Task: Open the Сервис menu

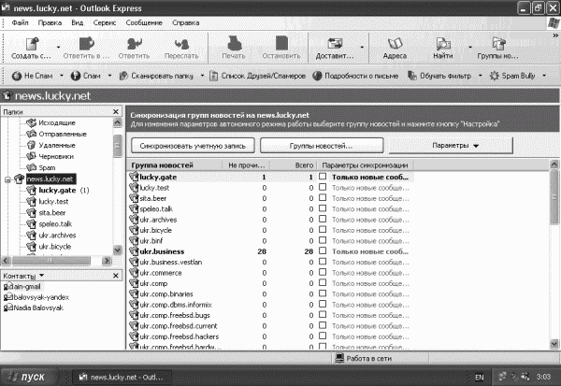Action: point(105,22)
